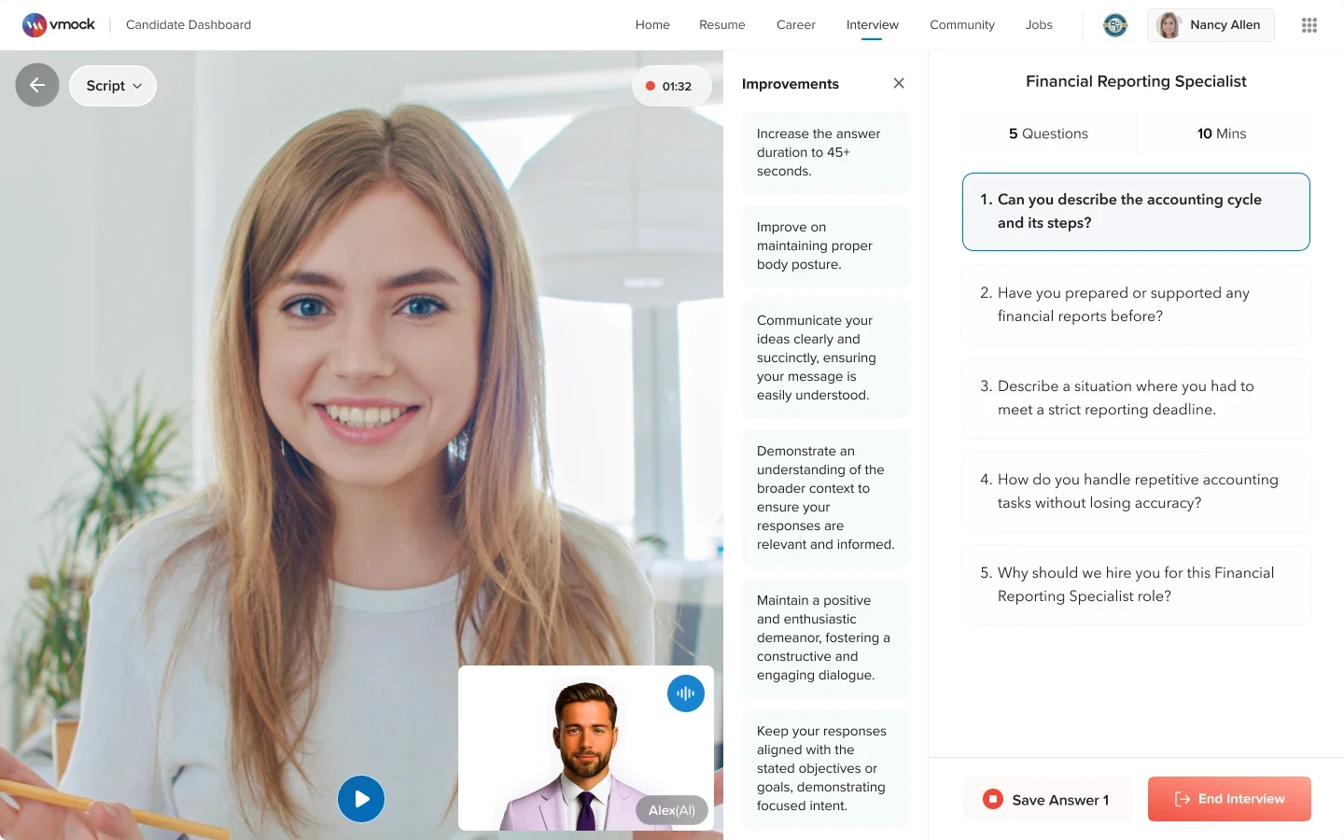Screen dimensions: 1344x840
Task: Open the Script dropdown
Action: tap(113, 86)
